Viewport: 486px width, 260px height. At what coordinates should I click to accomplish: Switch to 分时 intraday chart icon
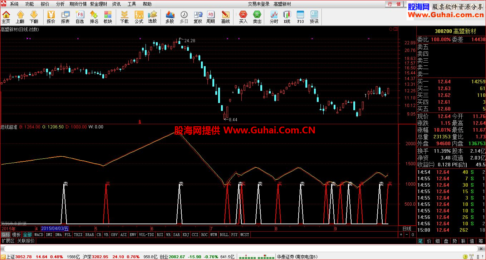[x=274, y=17]
